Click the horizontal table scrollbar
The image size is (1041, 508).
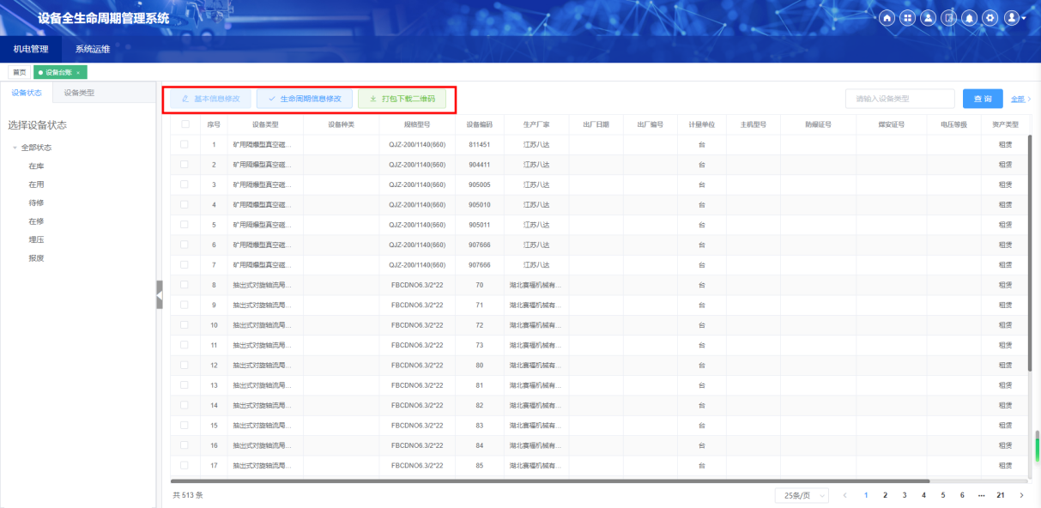tap(550, 481)
